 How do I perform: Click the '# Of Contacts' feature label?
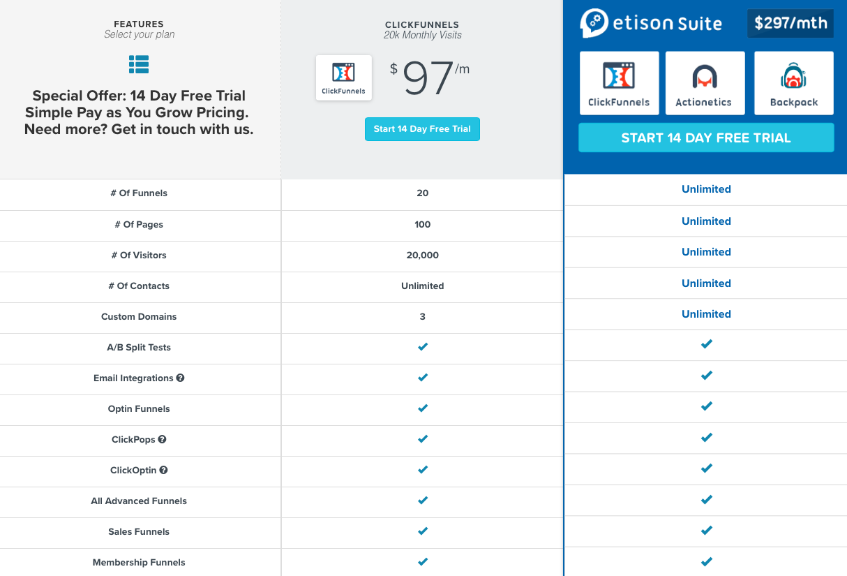pyautogui.click(x=139, y=286)
